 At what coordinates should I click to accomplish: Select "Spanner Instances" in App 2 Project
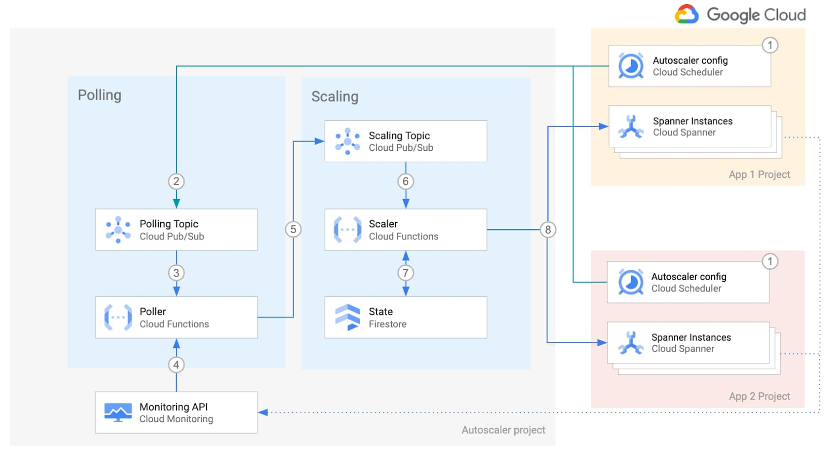coord(691,337)
